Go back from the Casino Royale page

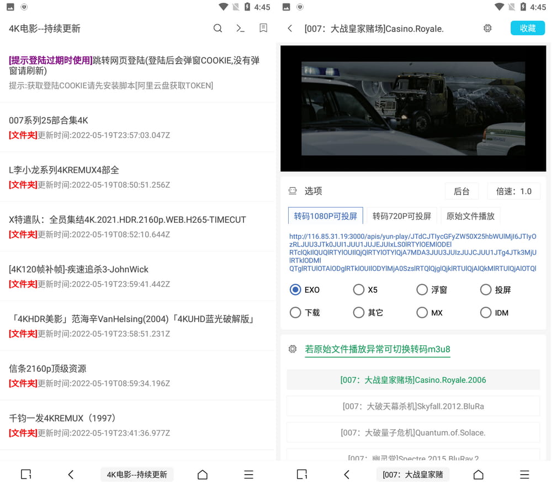point(290,28)
